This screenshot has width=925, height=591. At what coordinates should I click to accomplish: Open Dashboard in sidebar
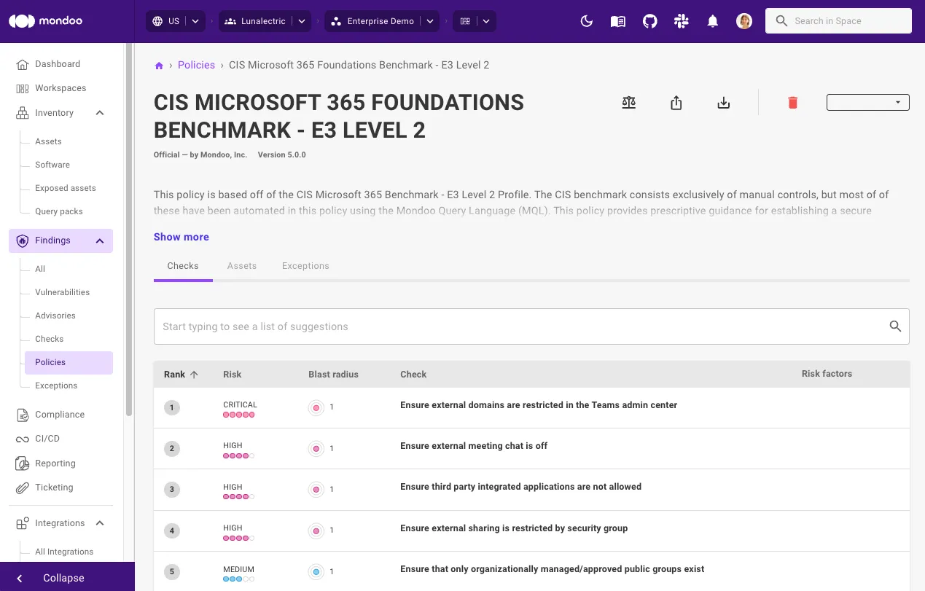tap(58, 64)
